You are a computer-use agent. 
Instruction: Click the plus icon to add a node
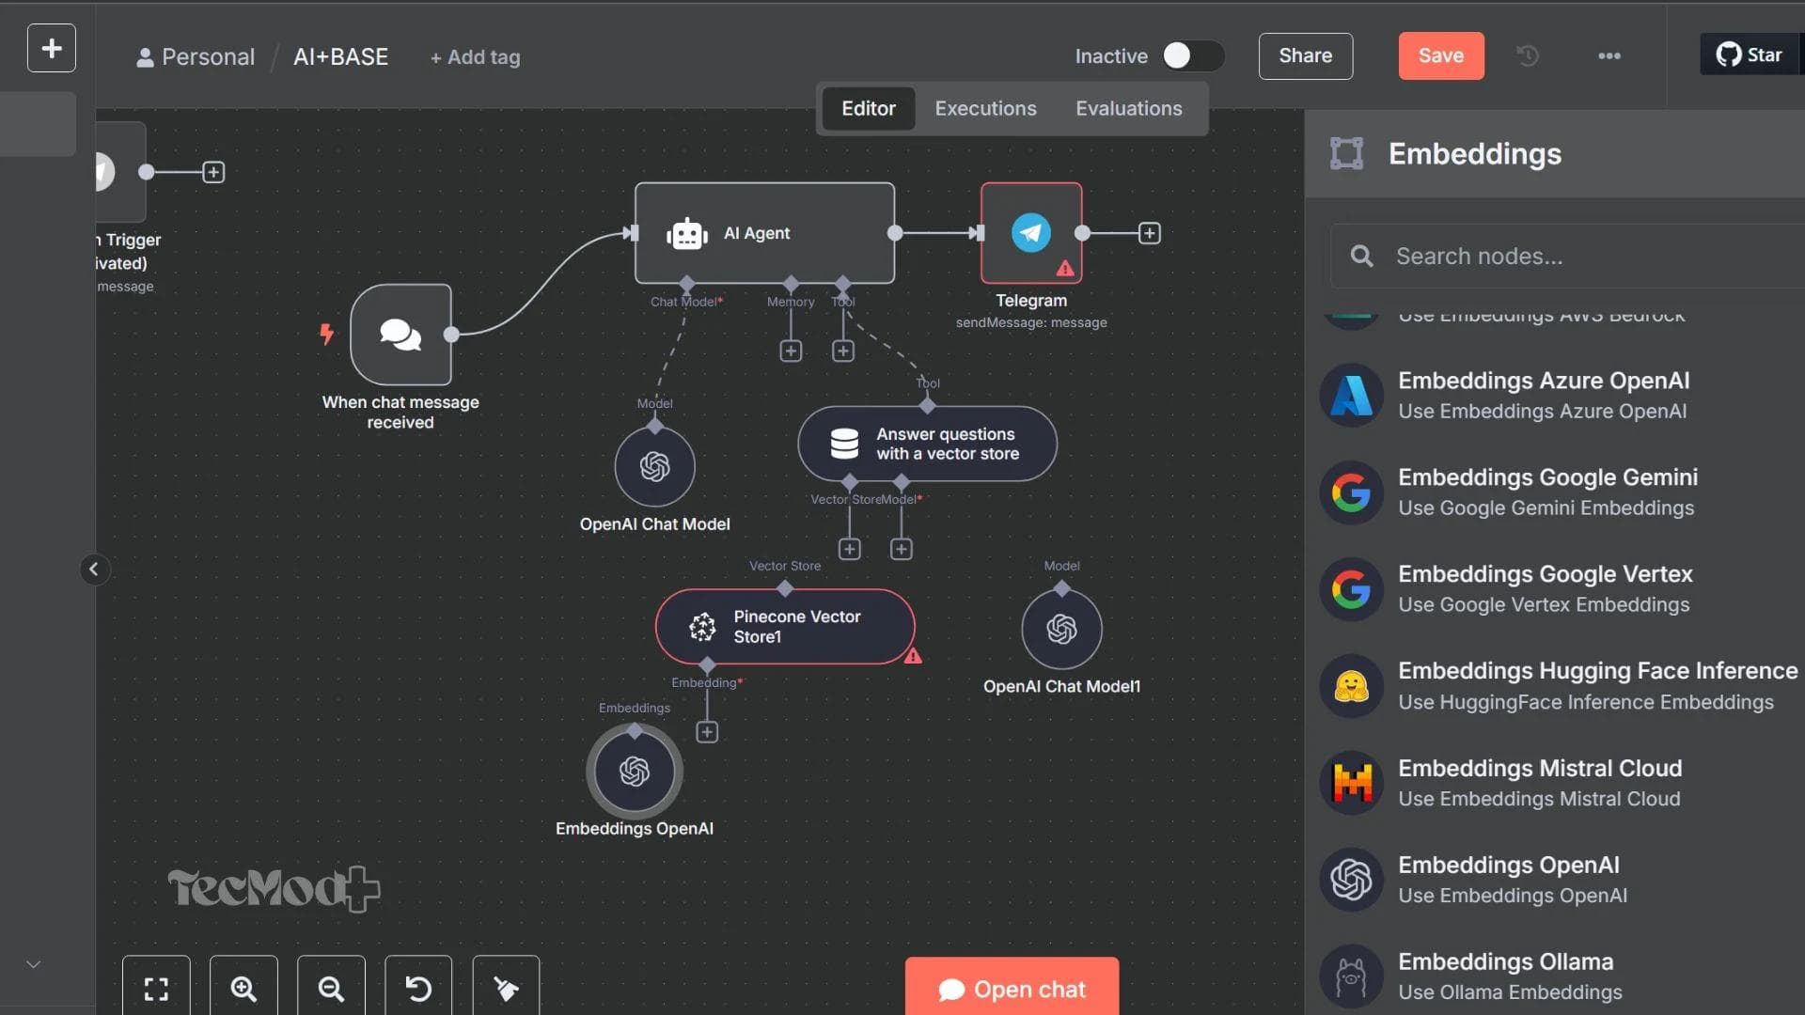[x=51, y=48]
